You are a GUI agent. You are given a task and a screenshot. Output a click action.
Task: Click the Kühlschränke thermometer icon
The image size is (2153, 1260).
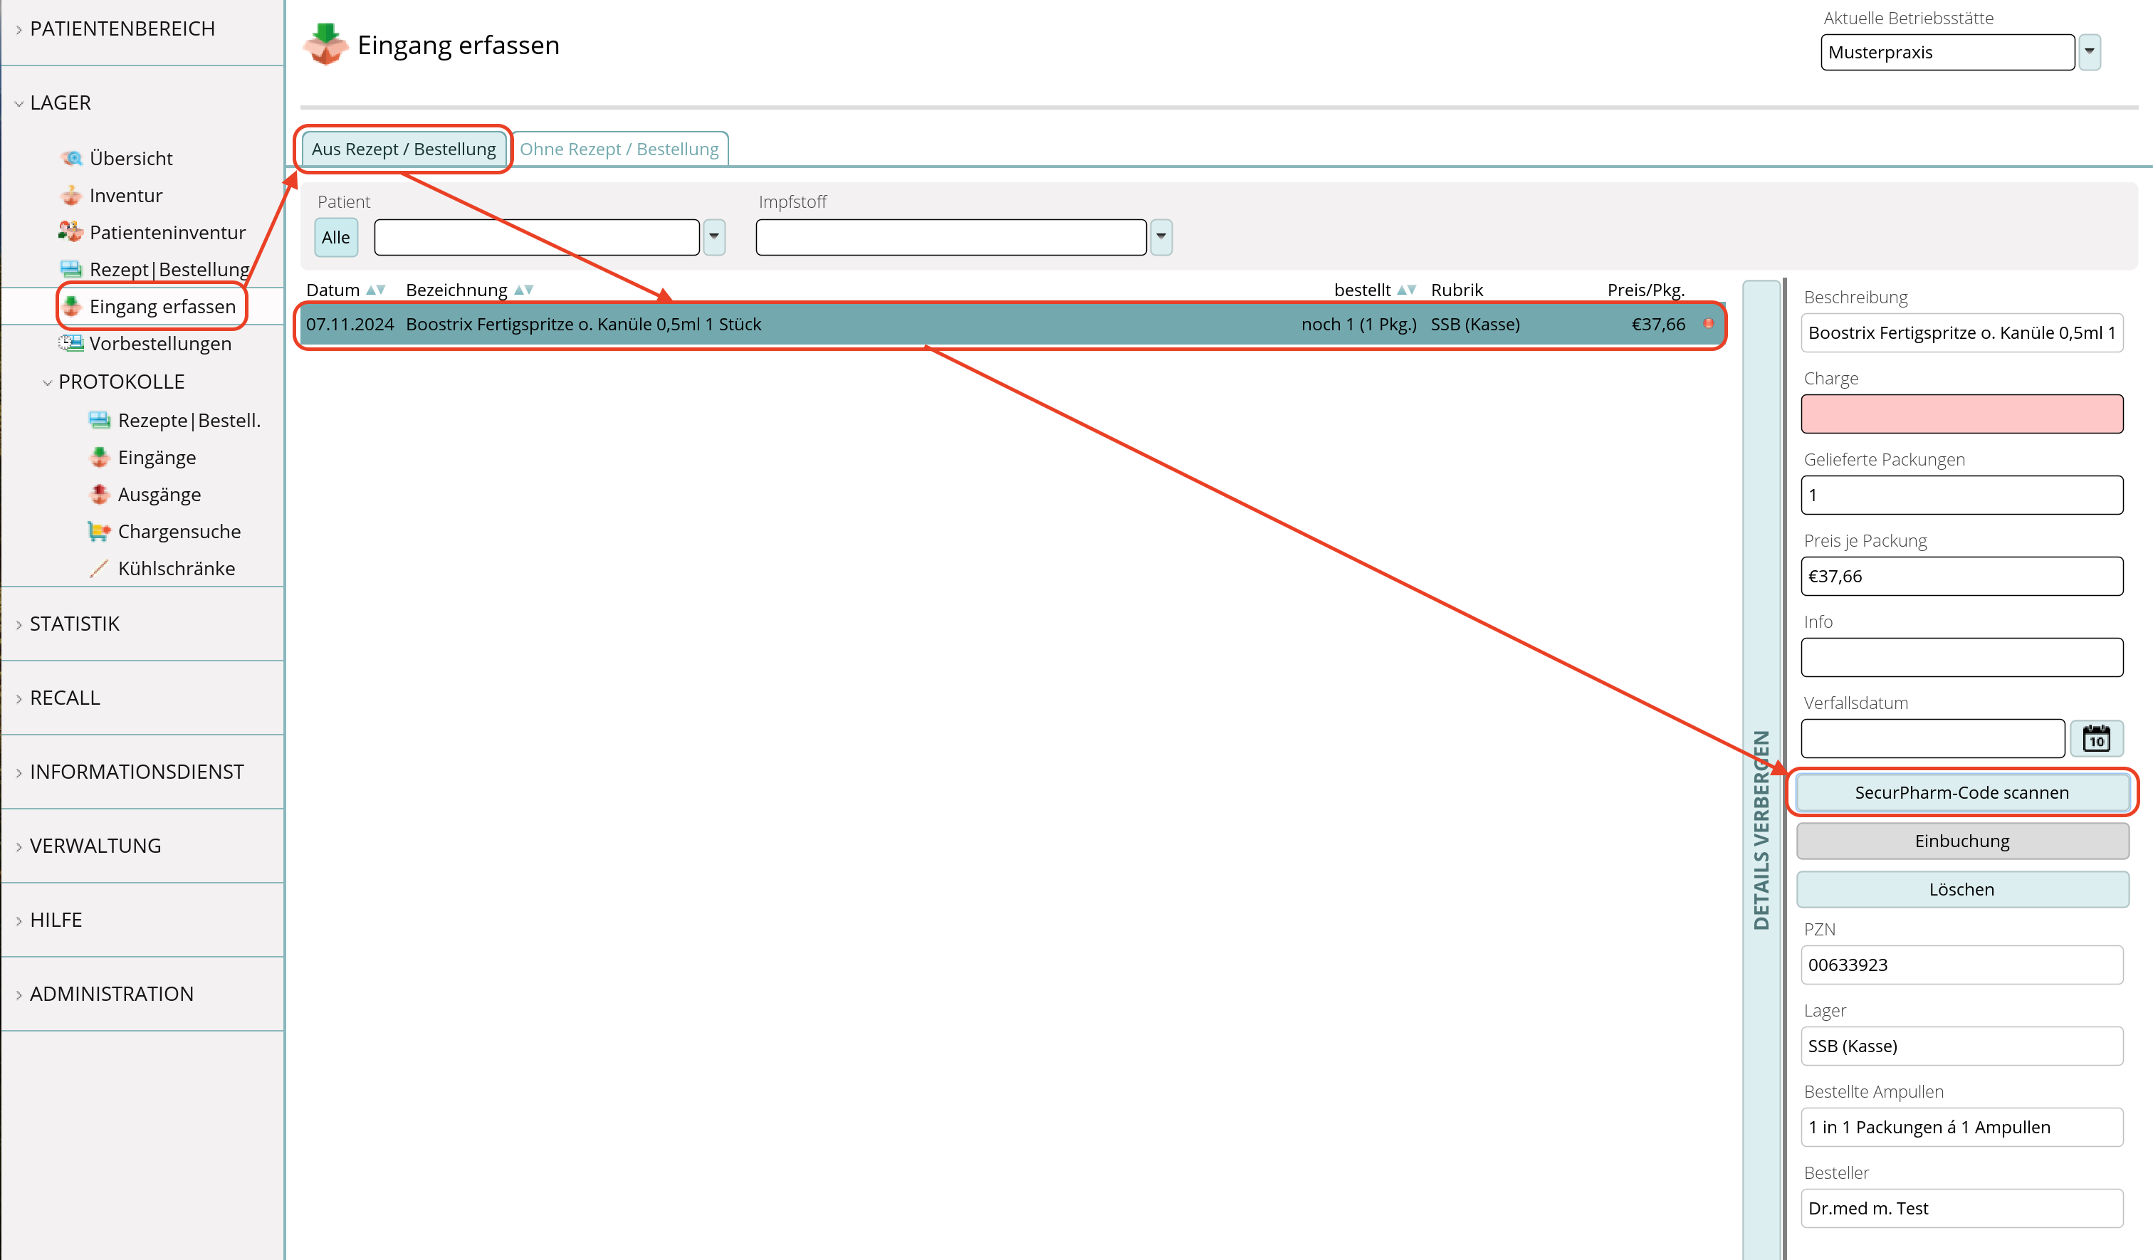coord(99,568)
